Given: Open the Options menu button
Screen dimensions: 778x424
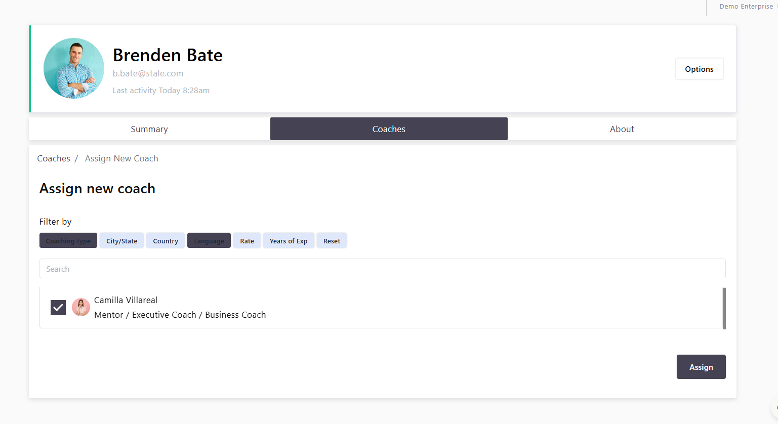Looking at the screenshot, I should coord(699,69).
